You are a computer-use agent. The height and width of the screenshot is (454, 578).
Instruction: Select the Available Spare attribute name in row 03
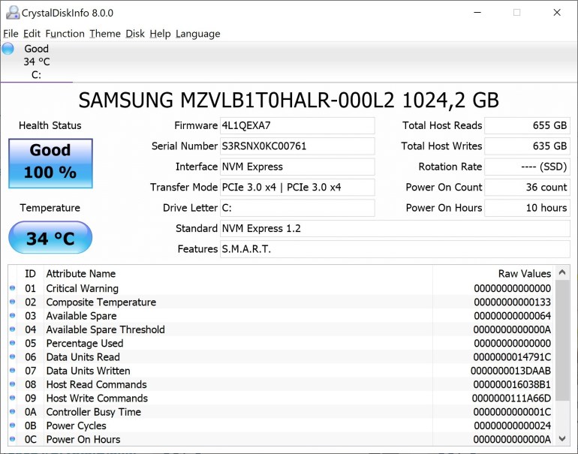[x=81, y=316]
